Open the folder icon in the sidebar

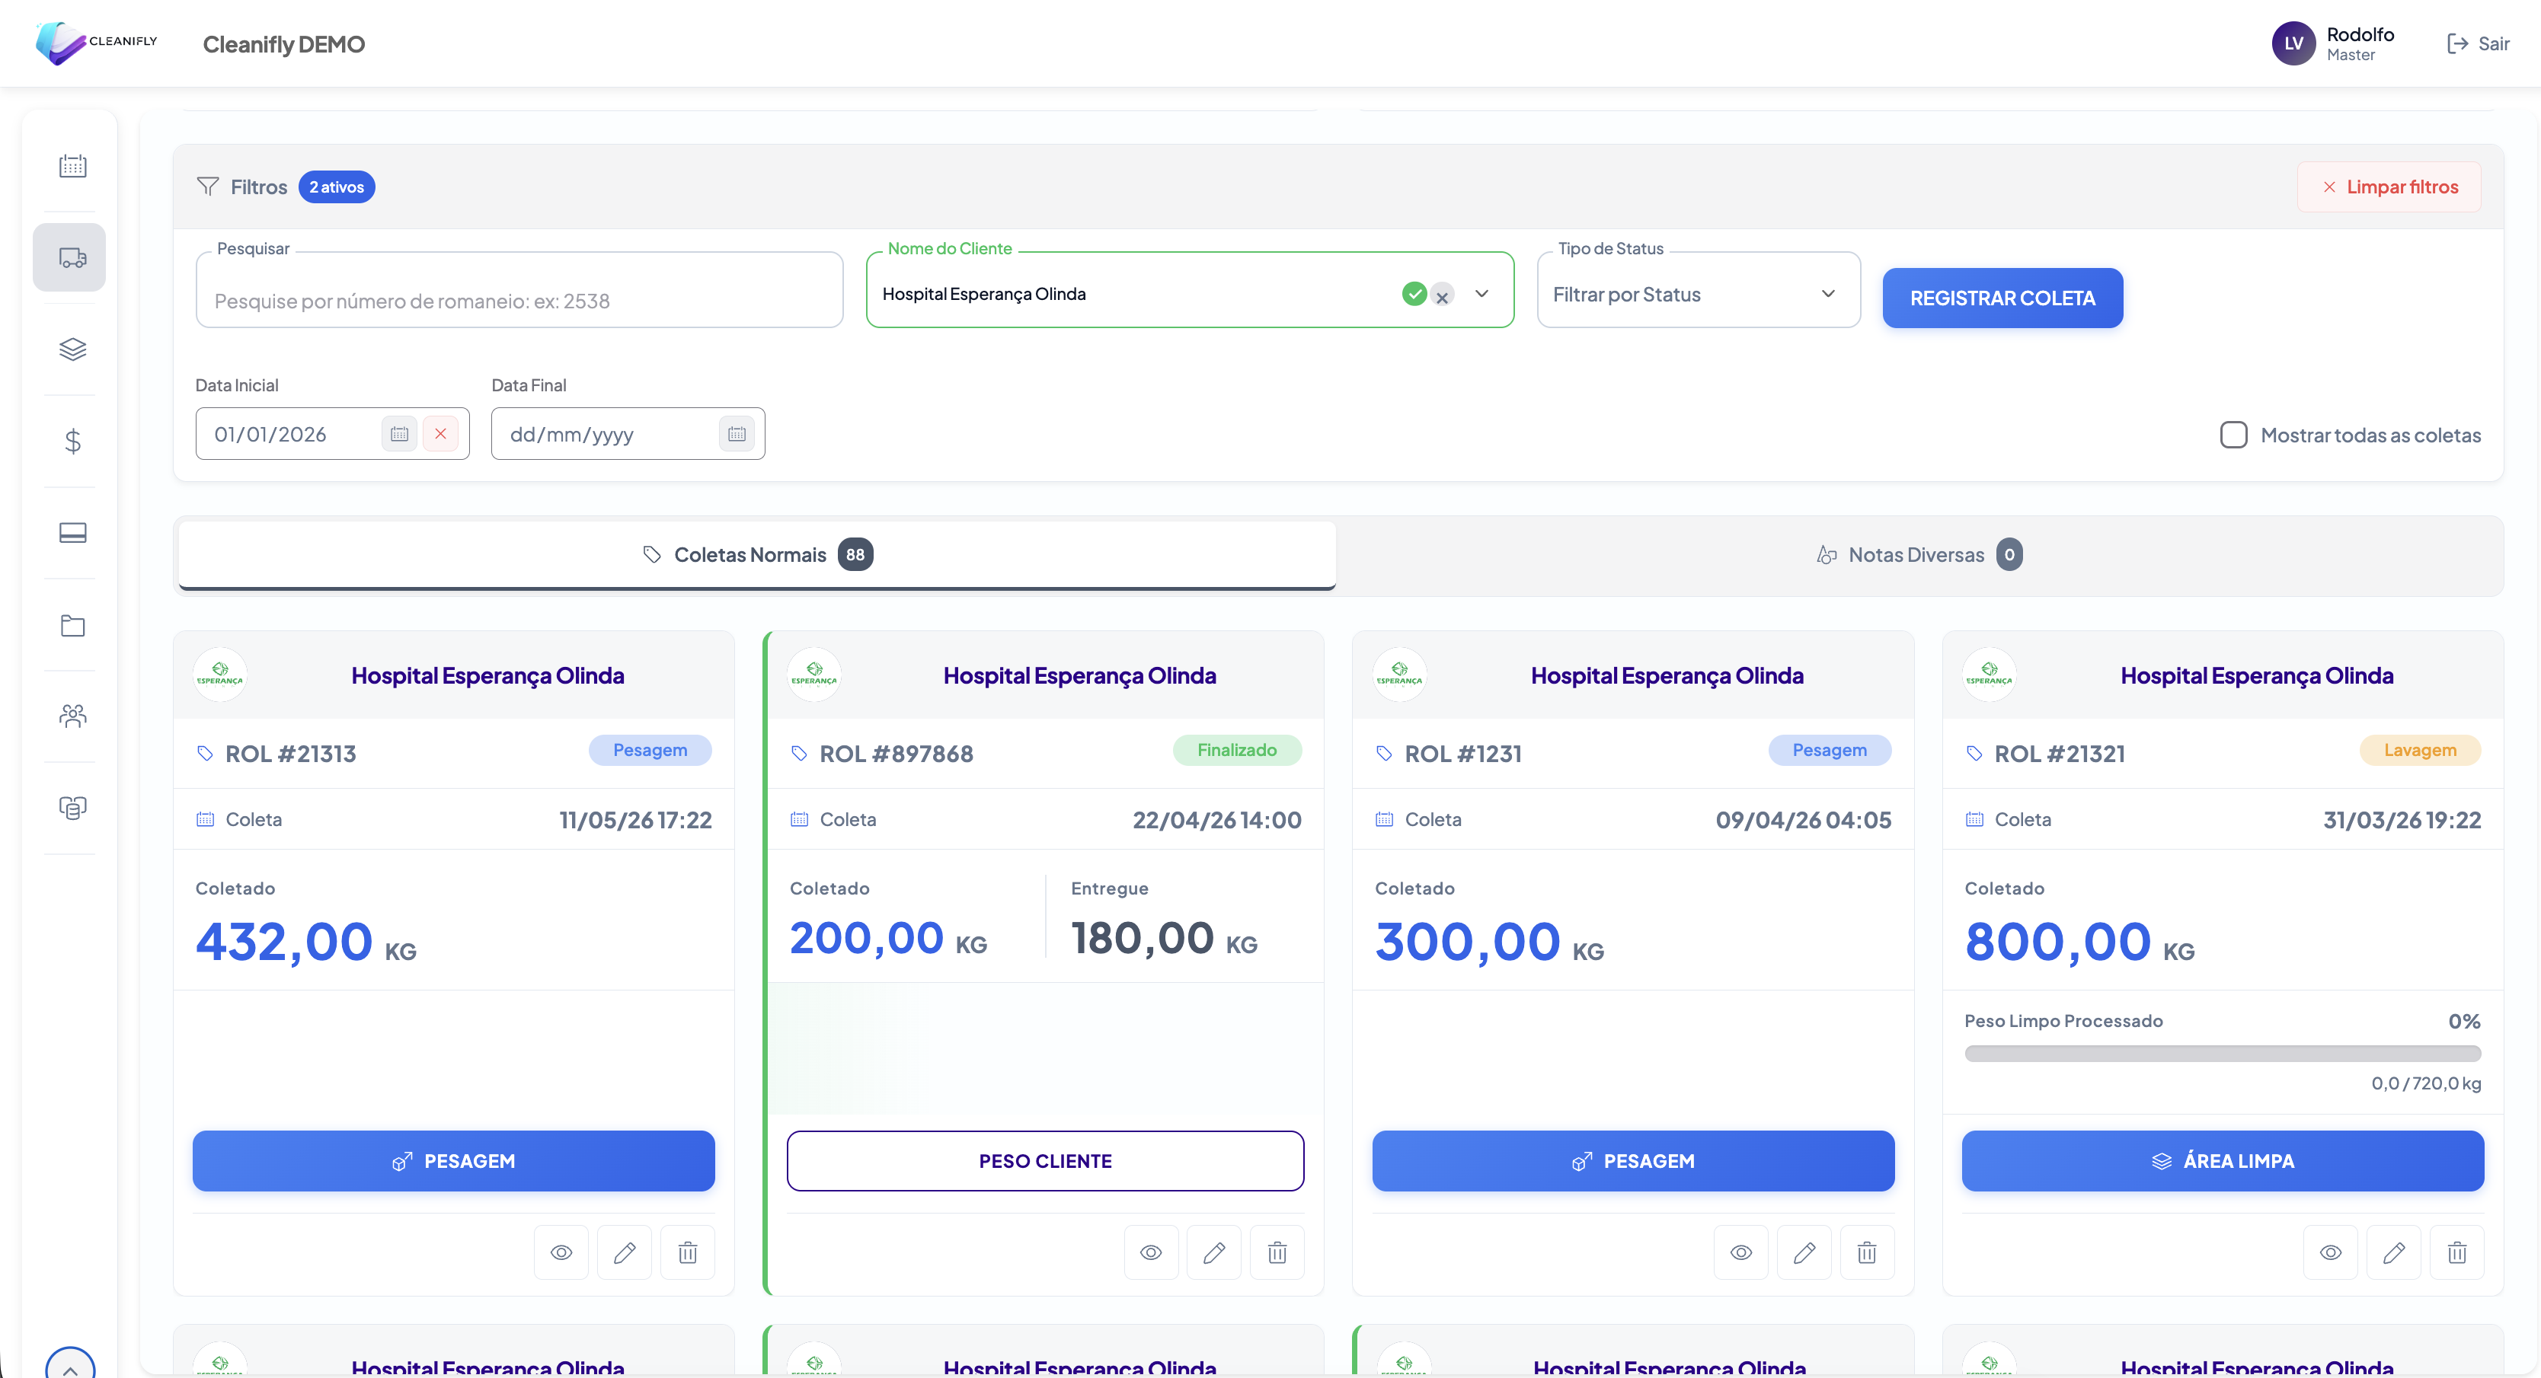[72, 625]
